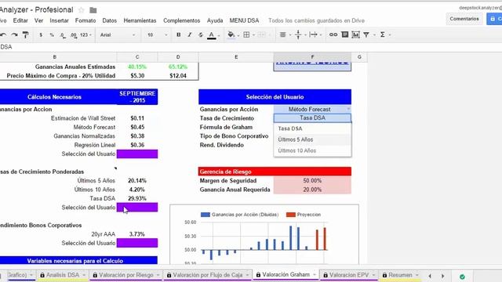The width and height of the screenshot is (502, 282).
Task: Increase decimal places icon
Action: tap(74, 35)
